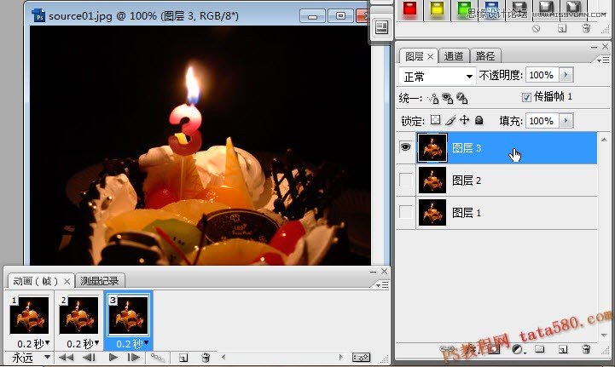615x367 pixels.
Task: Go to next animation frame
Action: pyautogui.click(x=134, y=358)
